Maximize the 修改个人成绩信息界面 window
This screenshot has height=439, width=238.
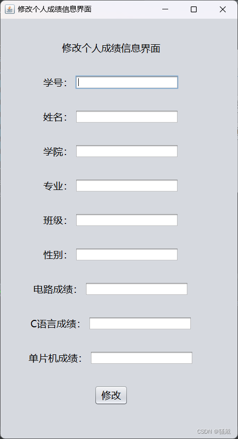point(194,9)
